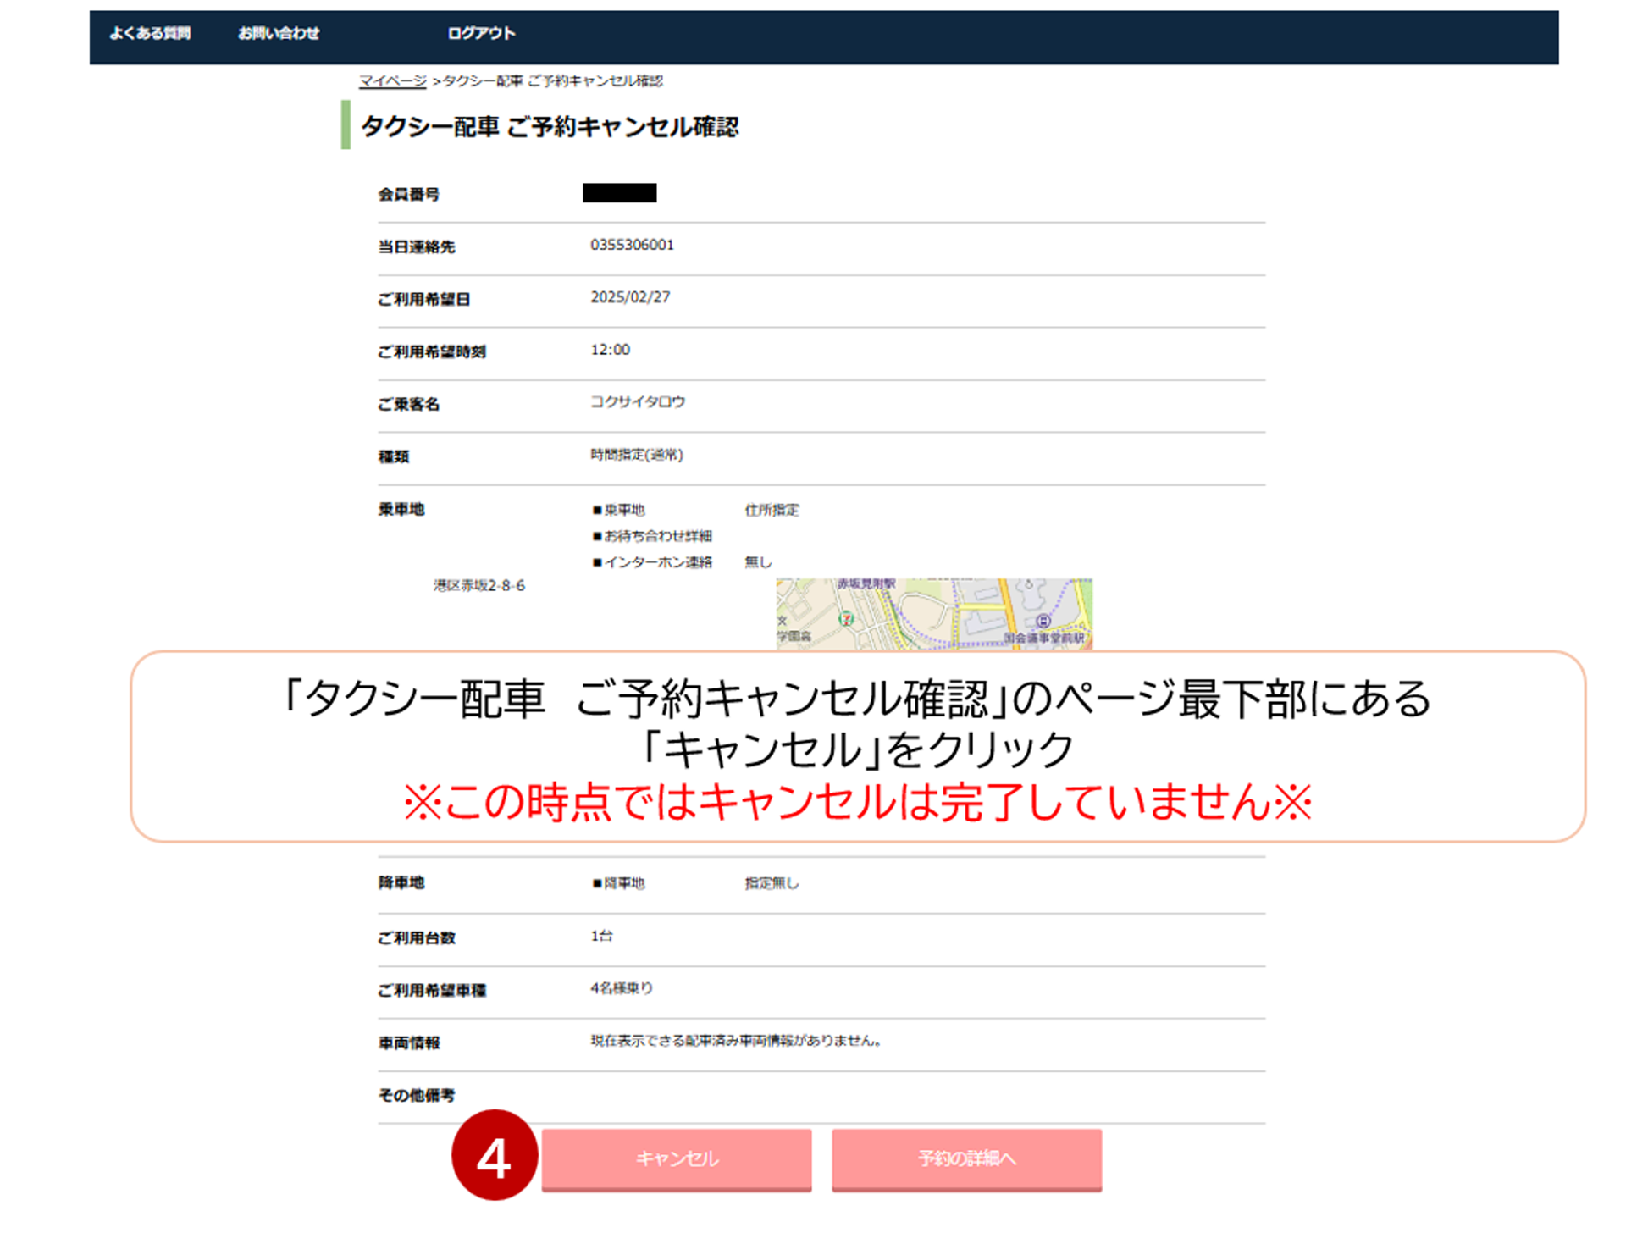Expand the お待ち合わせ詳細 row
1626x1233 pixels.
652,535
